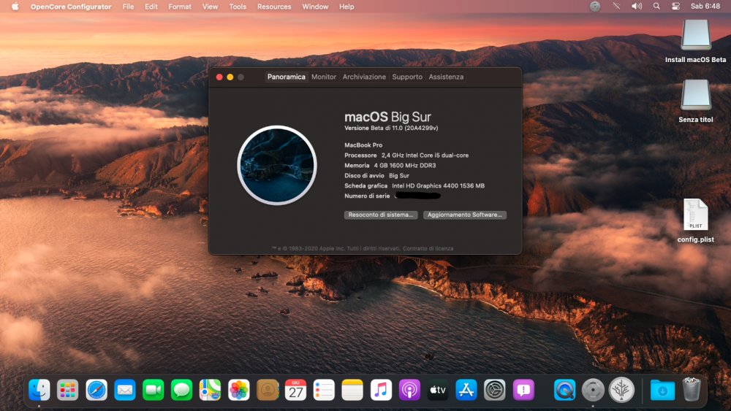Open the volume control in menu bar

coord(637,7)
